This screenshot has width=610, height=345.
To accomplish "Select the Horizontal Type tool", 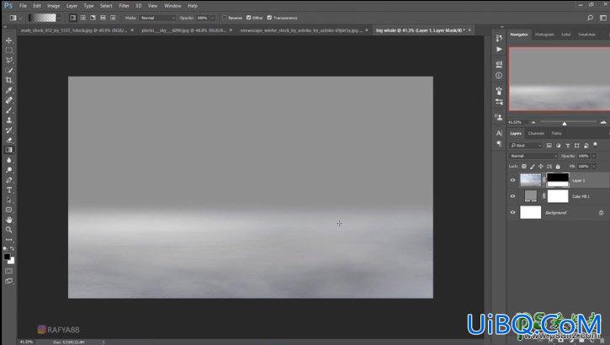I will [8, 190].
